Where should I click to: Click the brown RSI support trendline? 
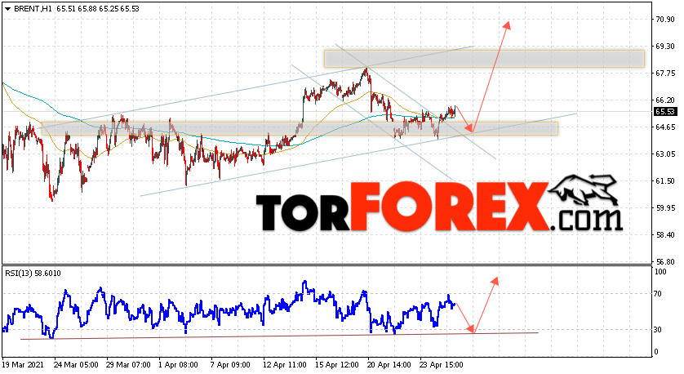click(279, 336)
